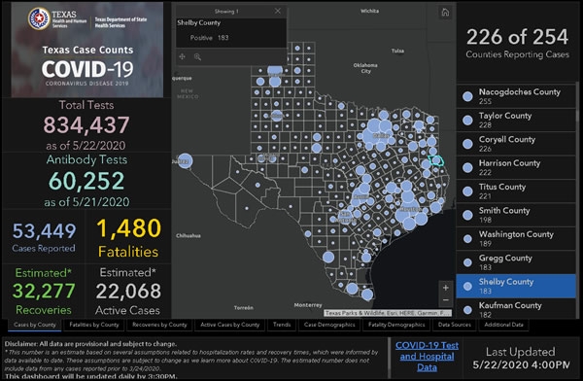Click the pan icon in popup
Viewport: 583px width, 381px height.
183,56
